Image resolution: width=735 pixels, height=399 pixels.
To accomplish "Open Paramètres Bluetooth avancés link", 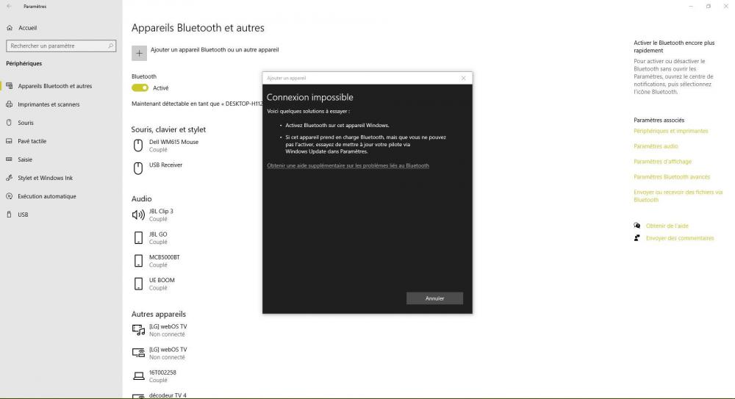I will (672, 177).
